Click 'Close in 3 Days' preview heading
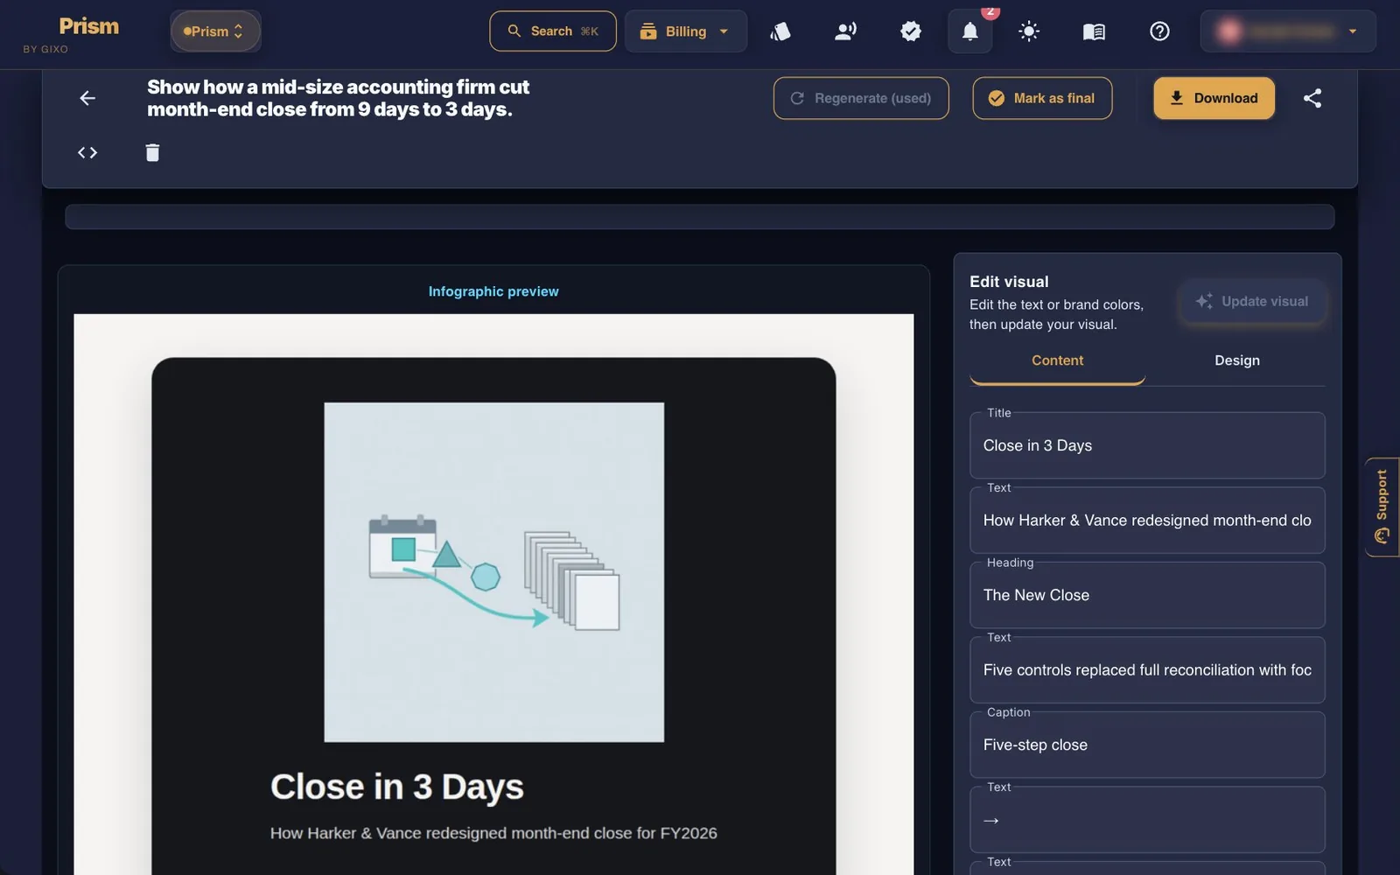This screenshot has width=1400, height=875. point(397,787)
